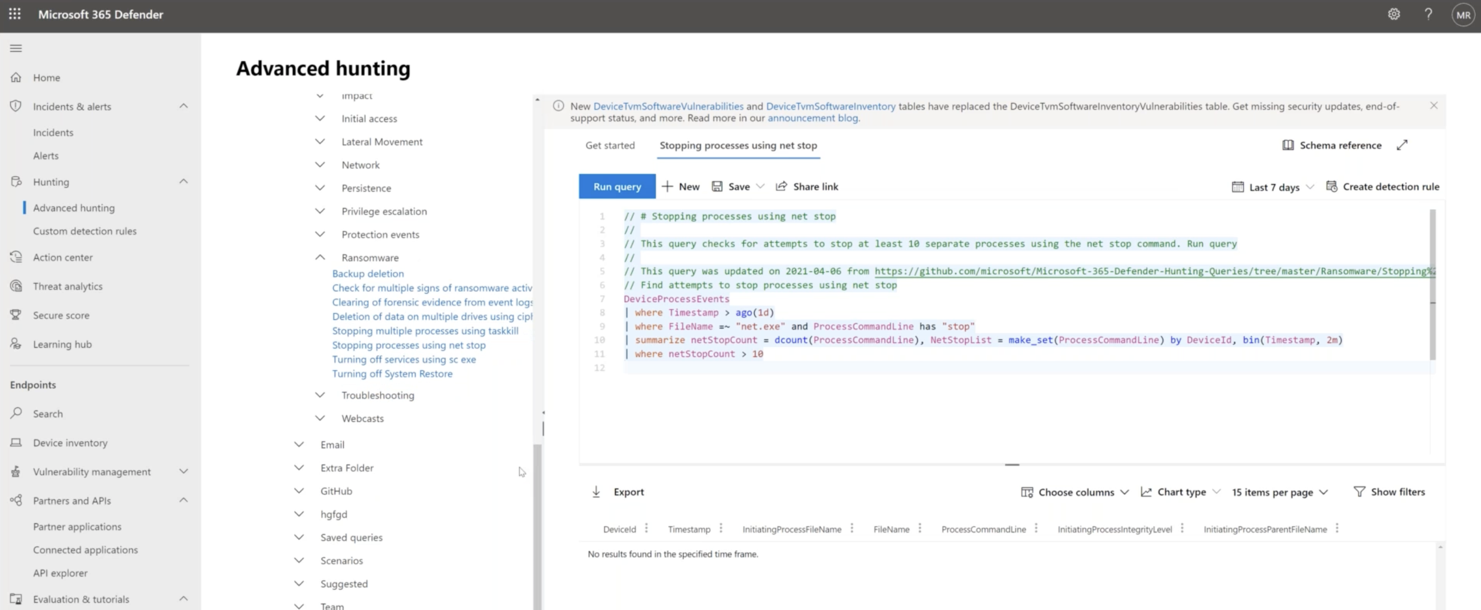Screen dimensions: 1481x610
Task: Click the Share link button
Action: click(807, 186)
